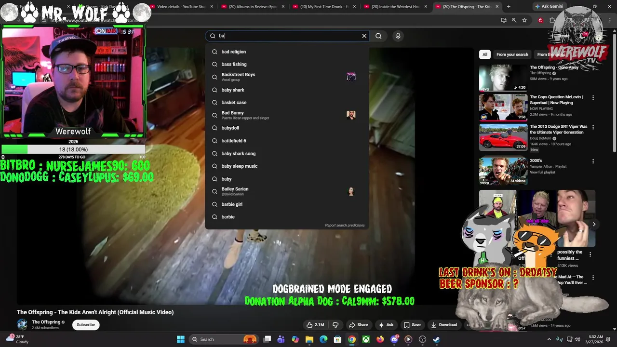The image size is (617, 347).
Task: Bookmark this page with star icon
Action: [x=524, y=20]
